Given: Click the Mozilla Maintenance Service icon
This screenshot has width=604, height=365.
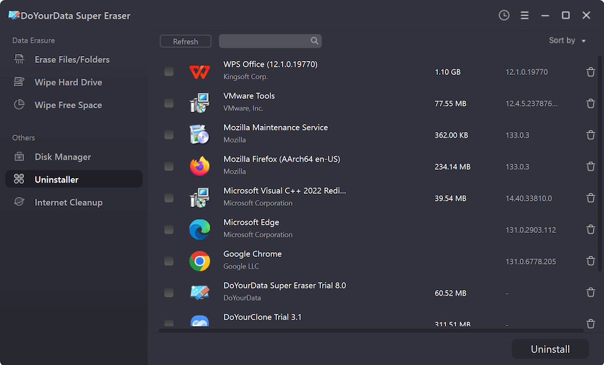Looking at the screenshot, I should coord(199,135).
